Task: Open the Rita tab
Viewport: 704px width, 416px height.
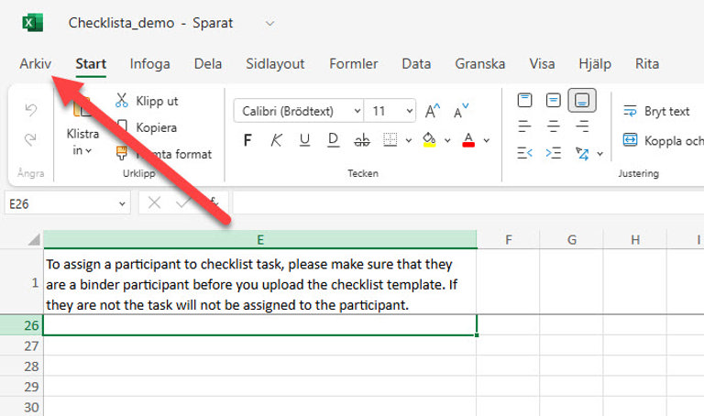Action: click(647, 64)
